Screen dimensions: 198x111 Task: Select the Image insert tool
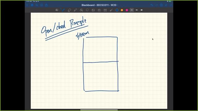93,10
